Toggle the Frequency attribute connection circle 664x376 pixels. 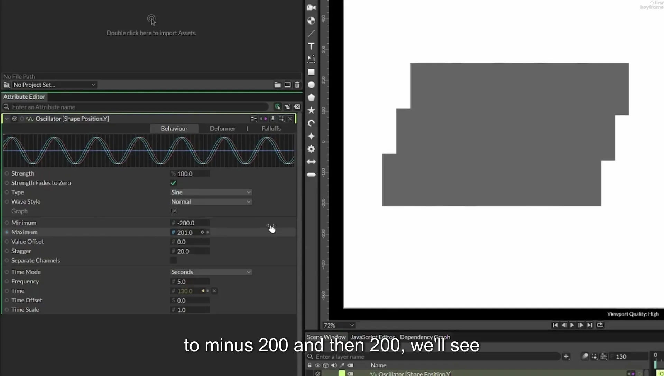point(7,281)
